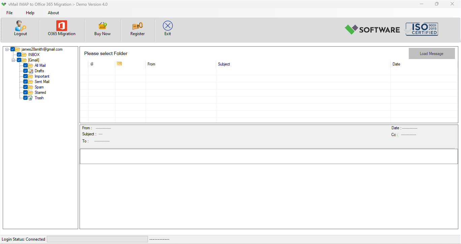461x244 pixels.
Task: Select the All Mail folder label
Action: pos(40,65)
